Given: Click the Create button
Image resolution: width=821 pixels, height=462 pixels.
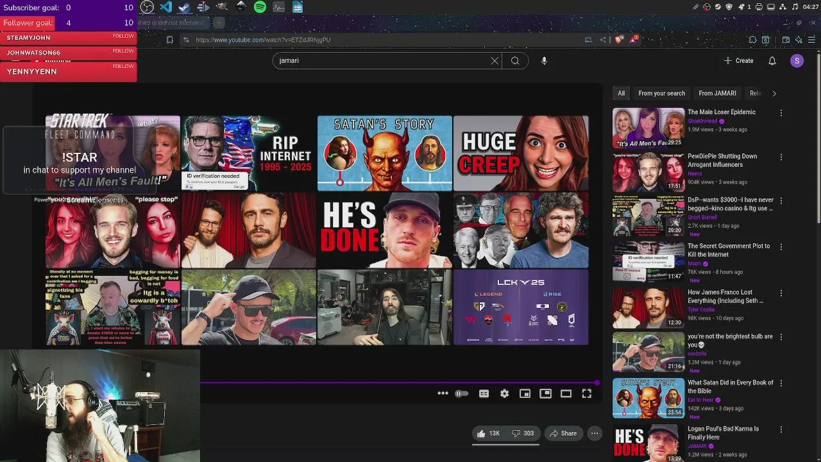Looking at the screenshot, I should 738,60.
